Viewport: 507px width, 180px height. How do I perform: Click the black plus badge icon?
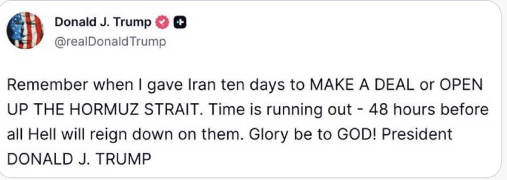point(179,22)
